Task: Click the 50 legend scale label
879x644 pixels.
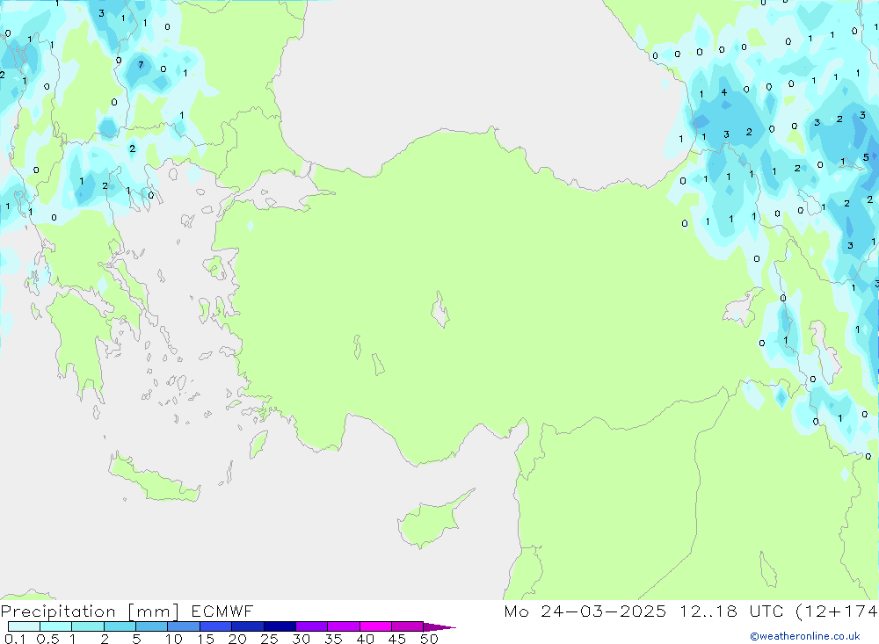Action: [x=430, y=639]
